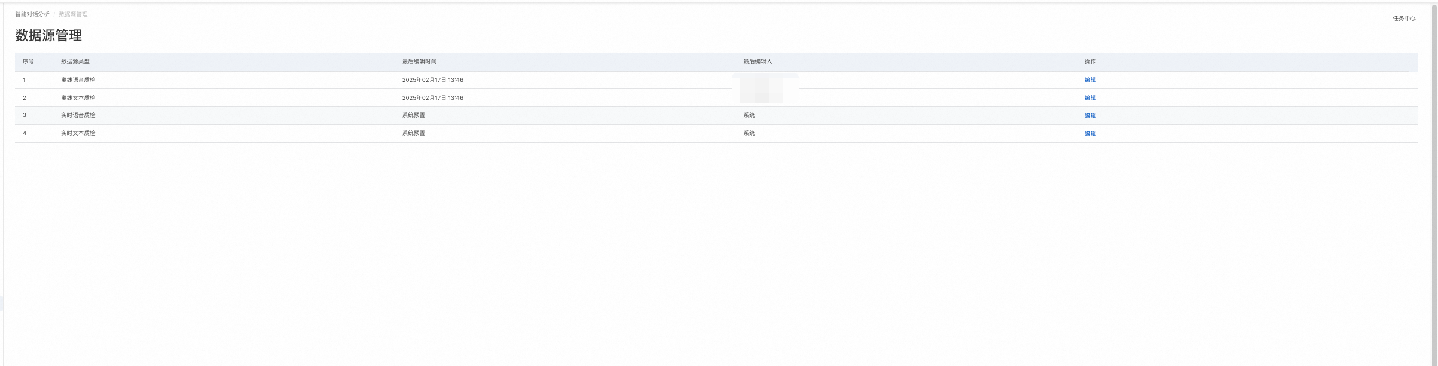Select the 离线文本质检 cell
This screenshot has width=1438, height=366.
[78, 98]
